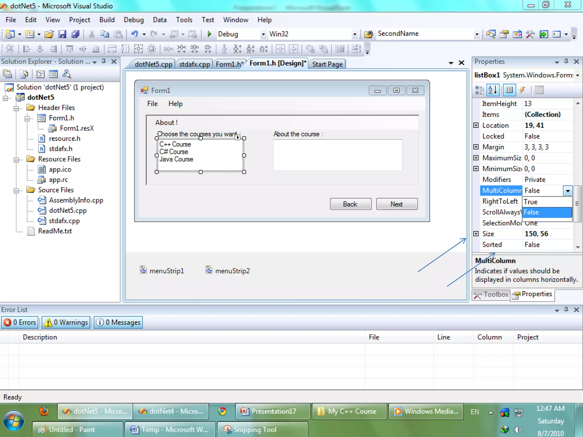Click the Undo toolbar icon
583x437 pixels.
[134, 34]
